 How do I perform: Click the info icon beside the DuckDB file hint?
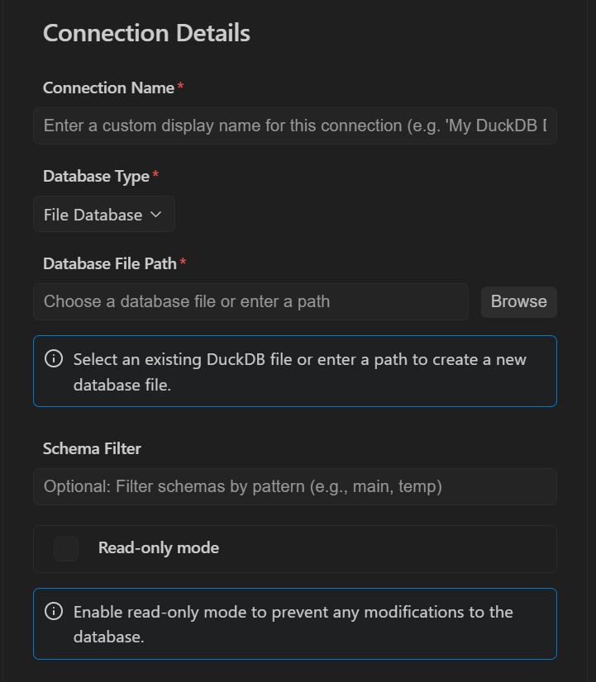[x=54, y=359]
